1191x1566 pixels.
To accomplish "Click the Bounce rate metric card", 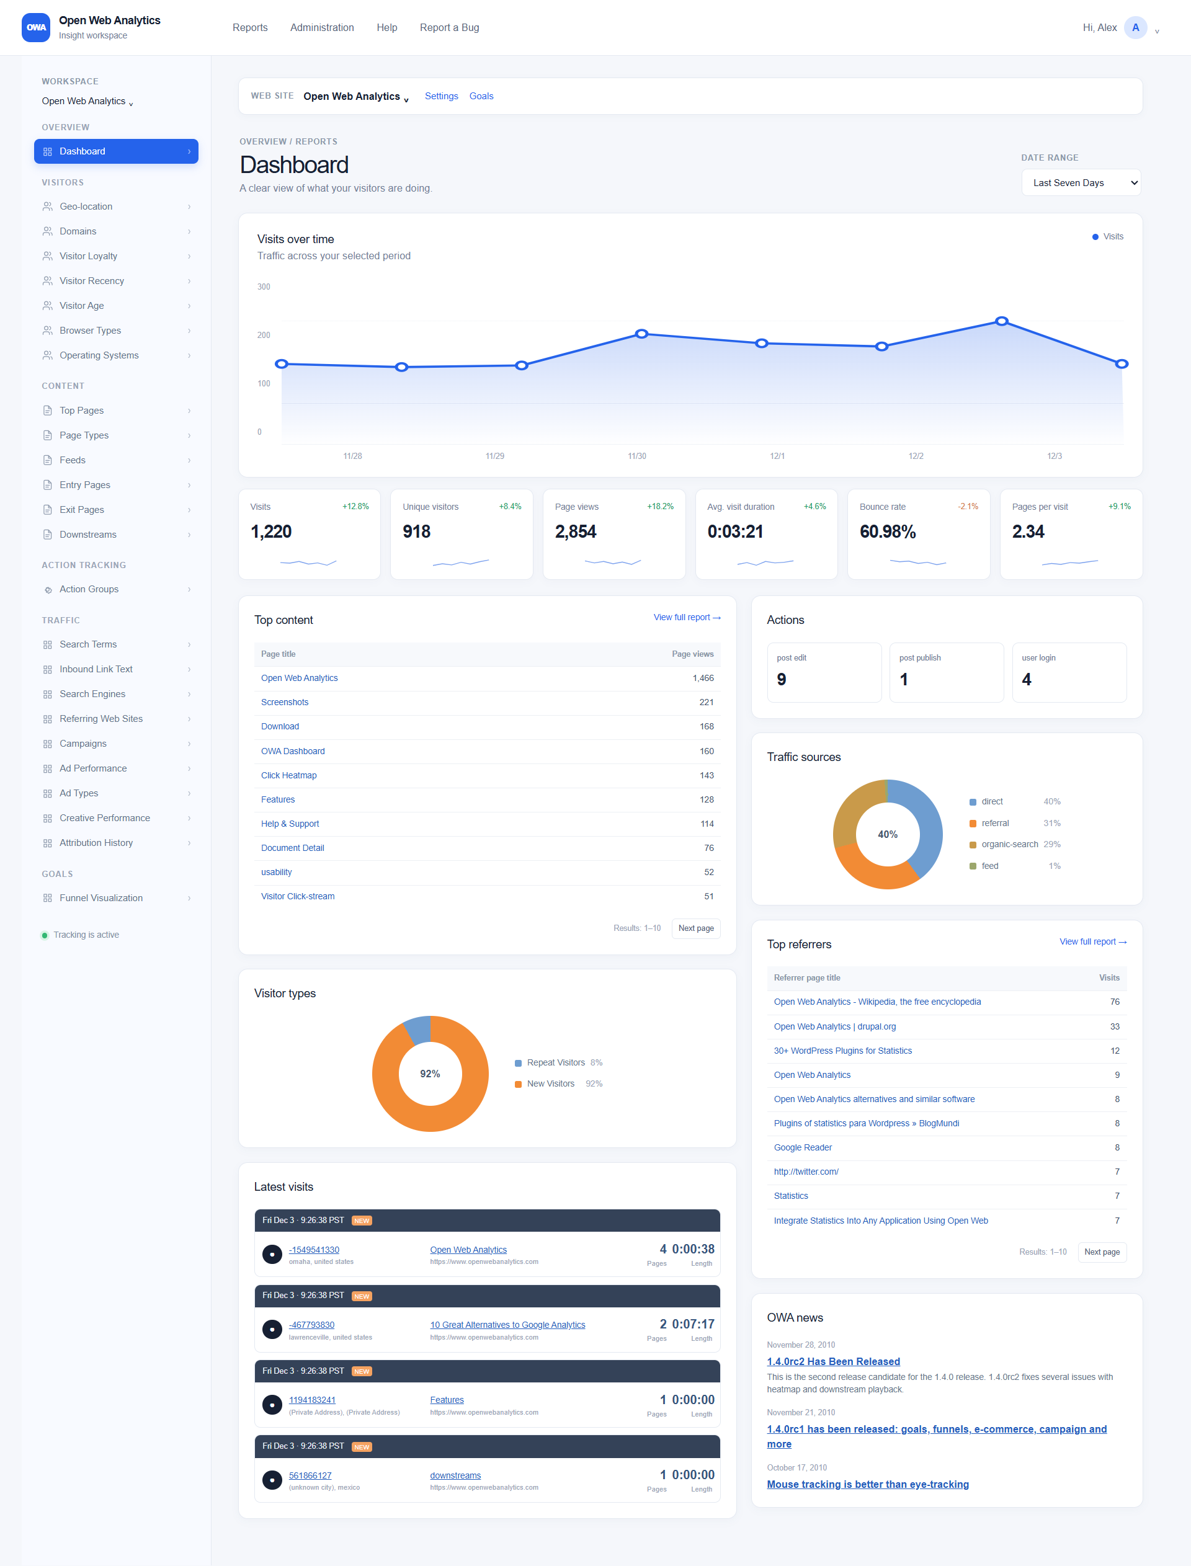I will [919, 535].
